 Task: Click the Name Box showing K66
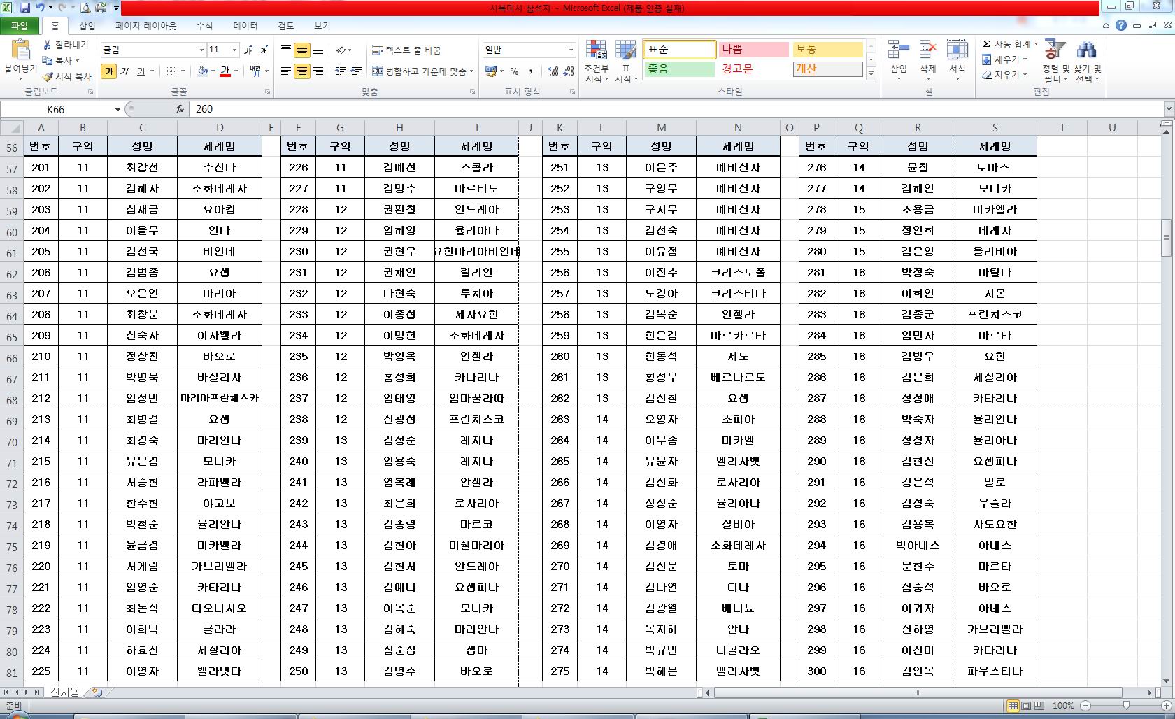pos(56,109)
